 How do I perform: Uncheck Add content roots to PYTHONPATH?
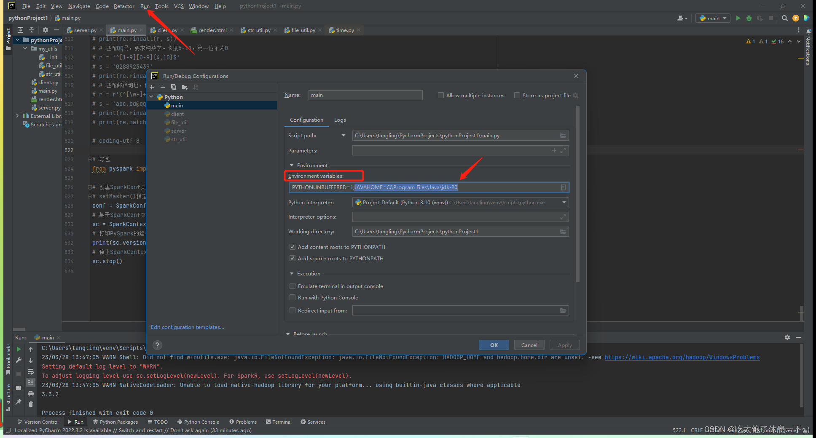point(293,247)
